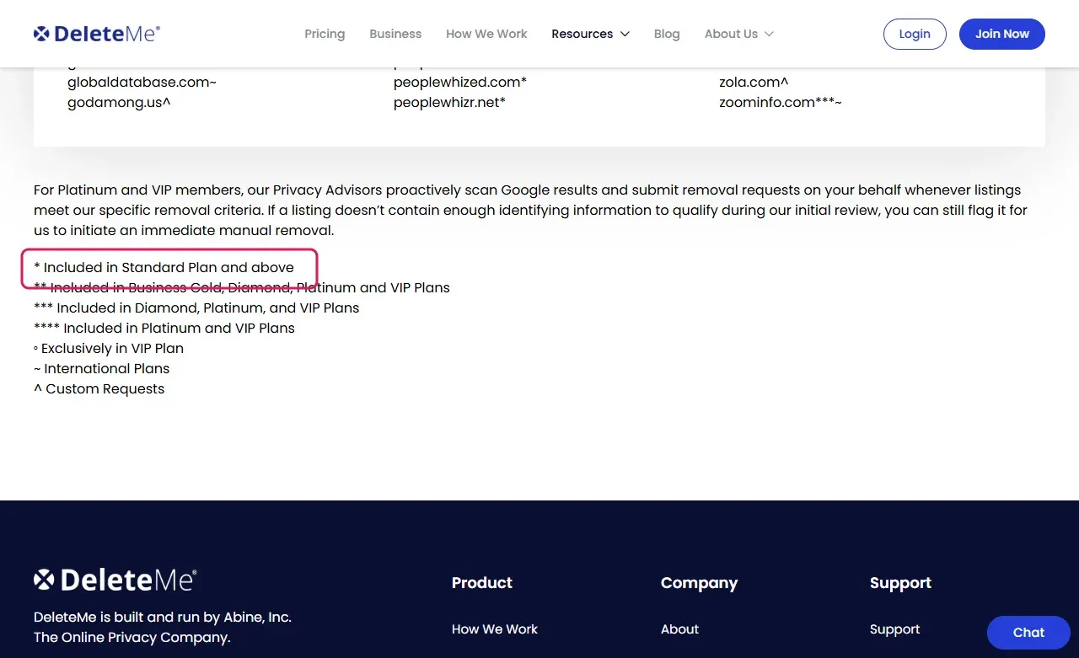Expand the About Us dropdown
This screenshot has height=658, width=1079.
coord(739,34)
